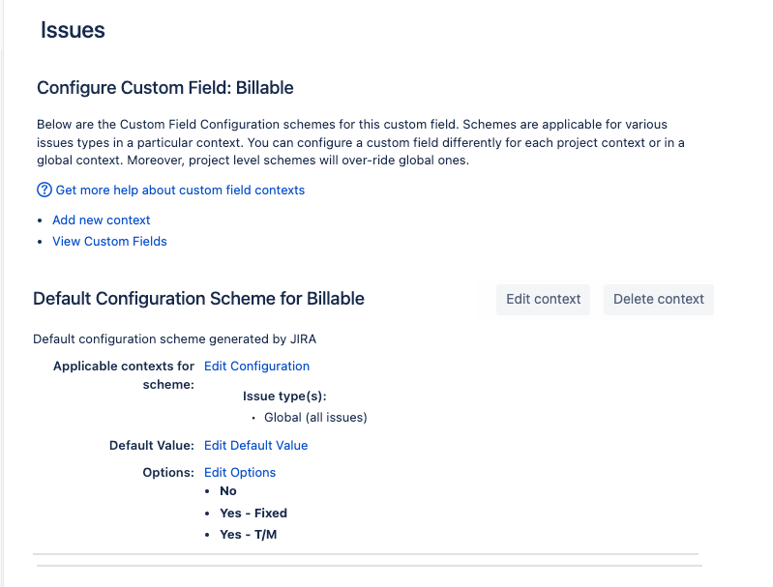Select the 'Yes - T/M' option entry

[249, 535]
